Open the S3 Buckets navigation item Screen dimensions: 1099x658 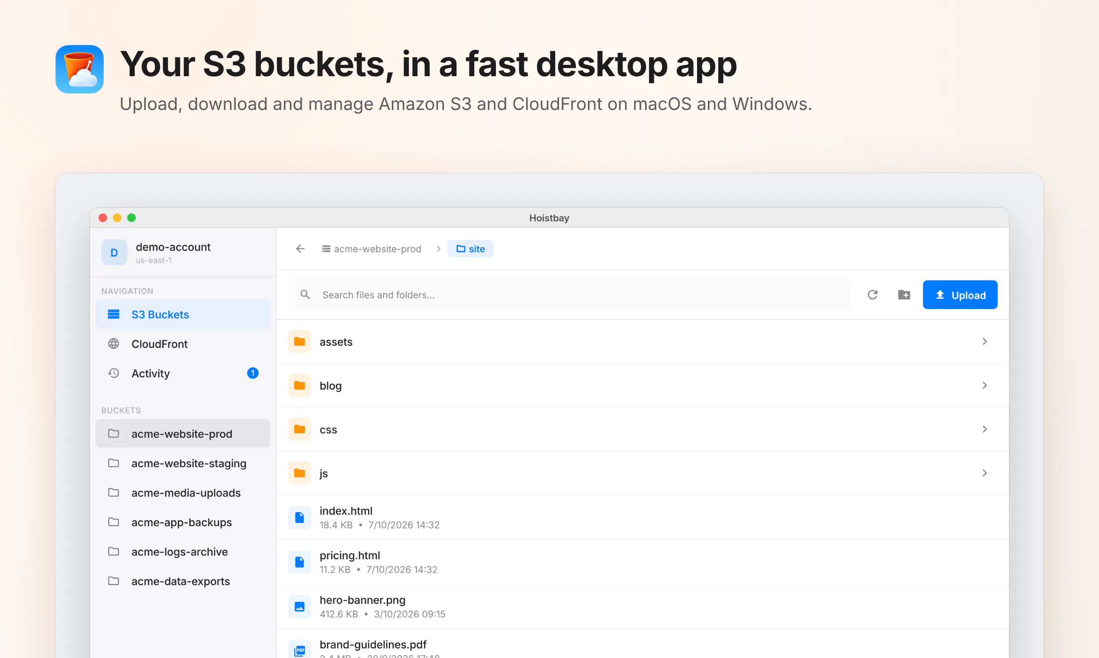point(183,314)
